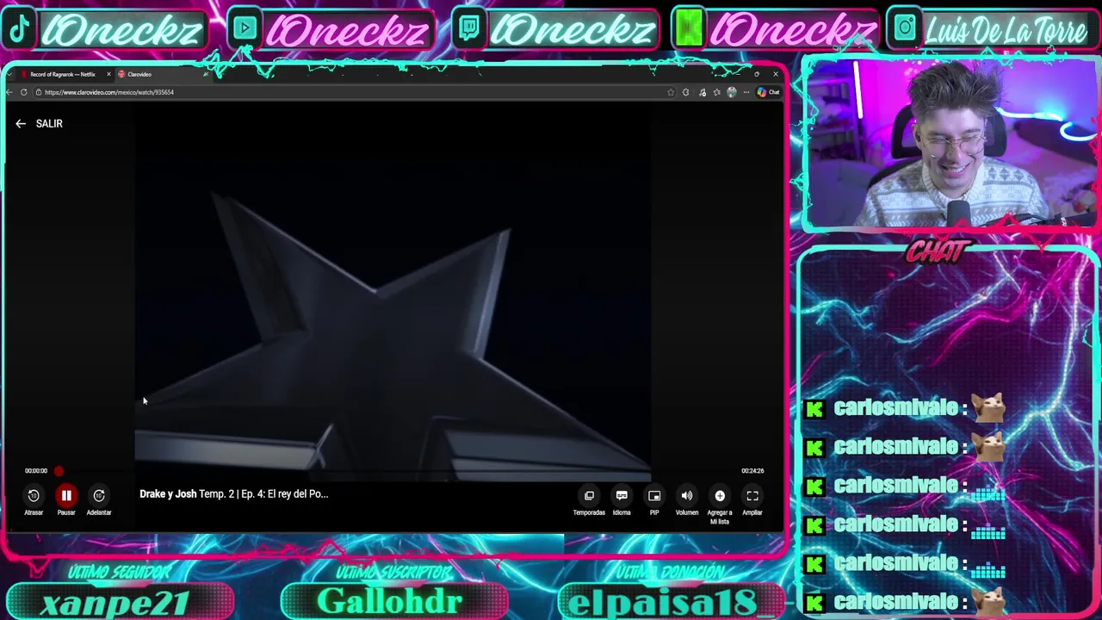
Task: Go back using the browser back arrow
Action: coord(9,92)
